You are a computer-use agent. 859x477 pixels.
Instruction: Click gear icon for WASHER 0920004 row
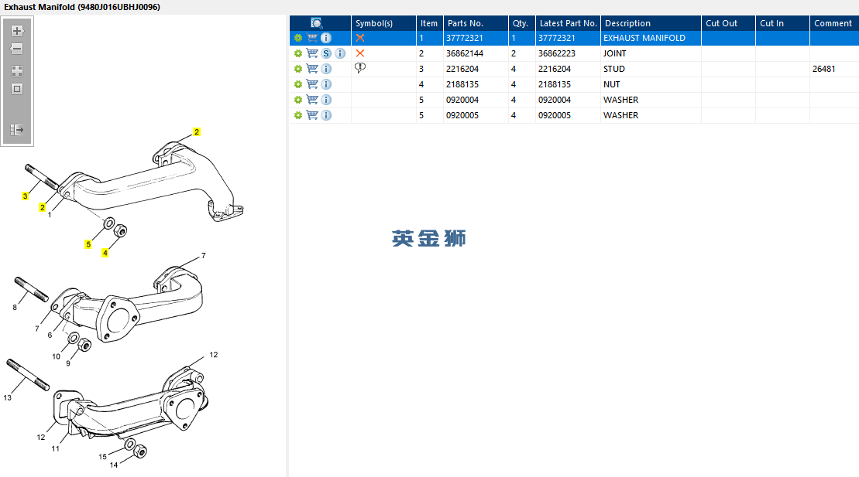(x=298, y=100)
